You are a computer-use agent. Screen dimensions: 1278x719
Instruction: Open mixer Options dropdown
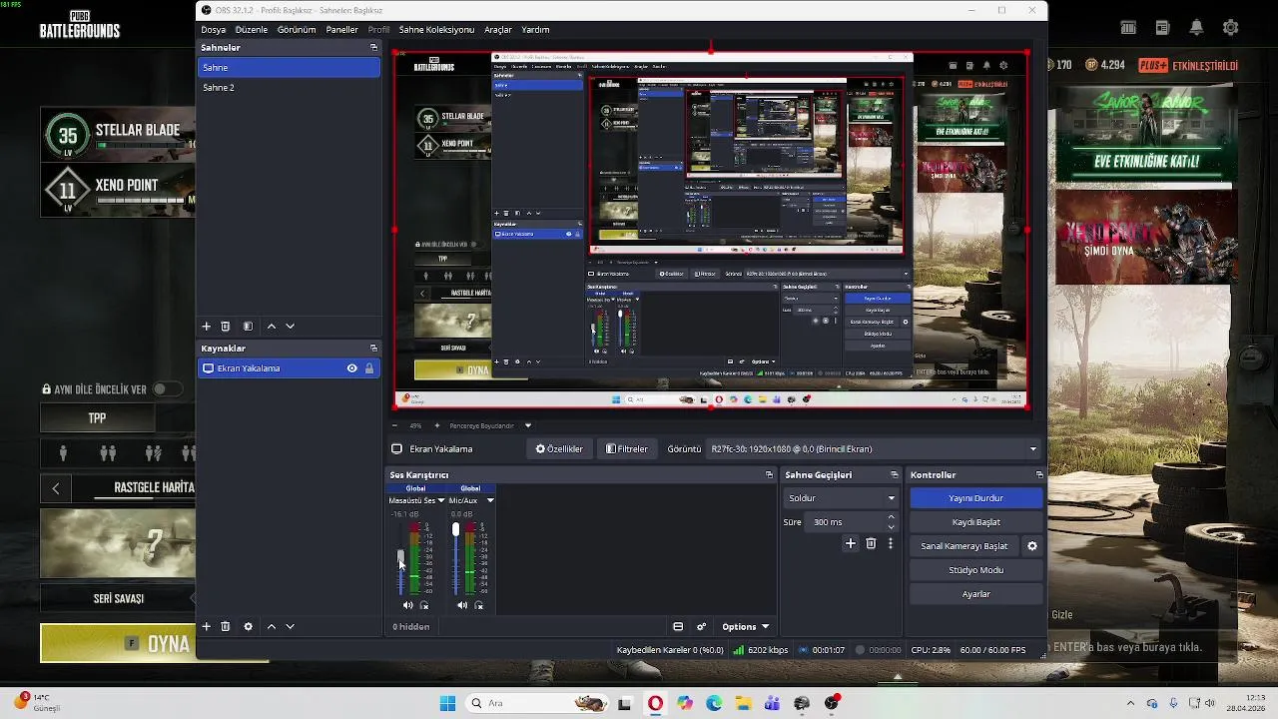pos(745,627)
